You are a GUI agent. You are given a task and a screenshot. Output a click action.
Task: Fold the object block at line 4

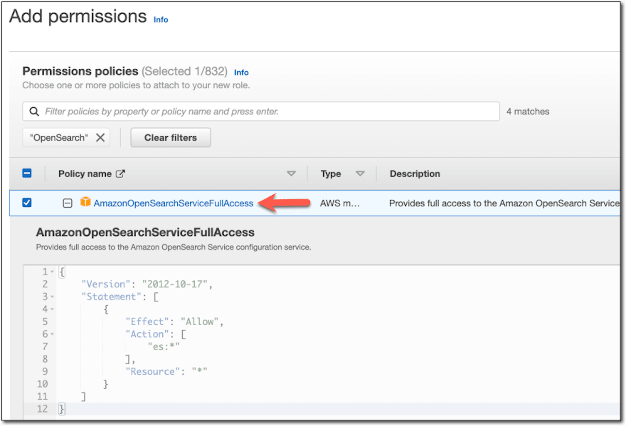point(52,309)
